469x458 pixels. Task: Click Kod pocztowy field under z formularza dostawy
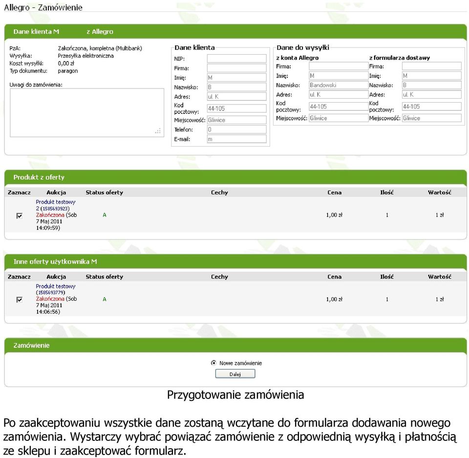(x=431, y=106)
